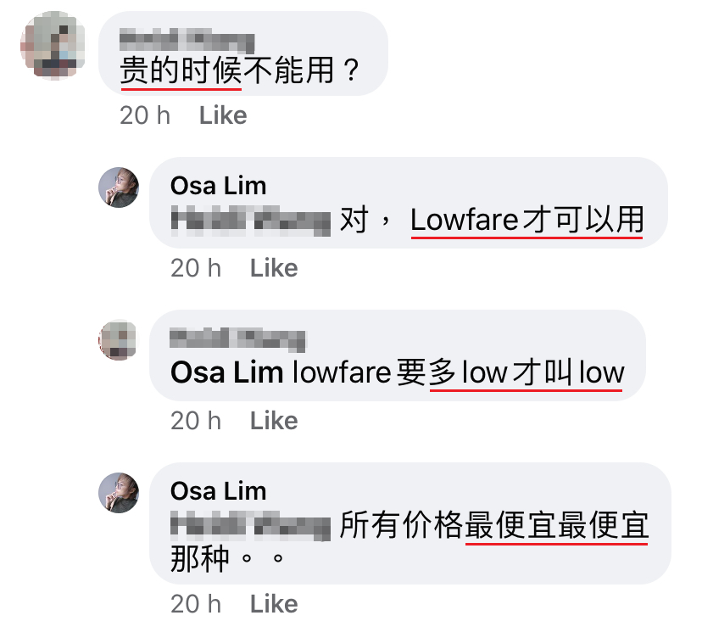Like the top comment 贵的时候不能用
This screenshot has height=621, width=702.
click(223, 115)
